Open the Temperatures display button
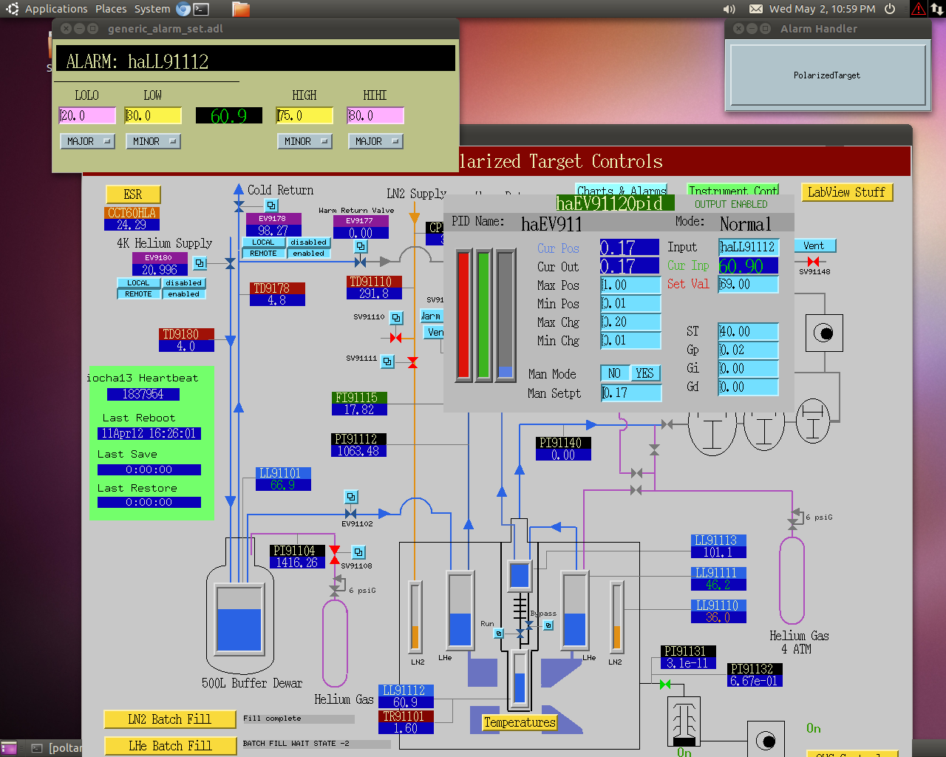This screenshot has width=946, height=757. [x=520, y=722]
